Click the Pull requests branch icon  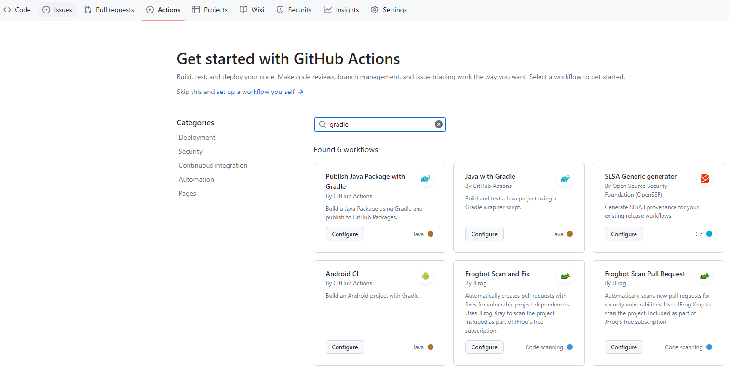pyautogui.click(x=88, y=10)
